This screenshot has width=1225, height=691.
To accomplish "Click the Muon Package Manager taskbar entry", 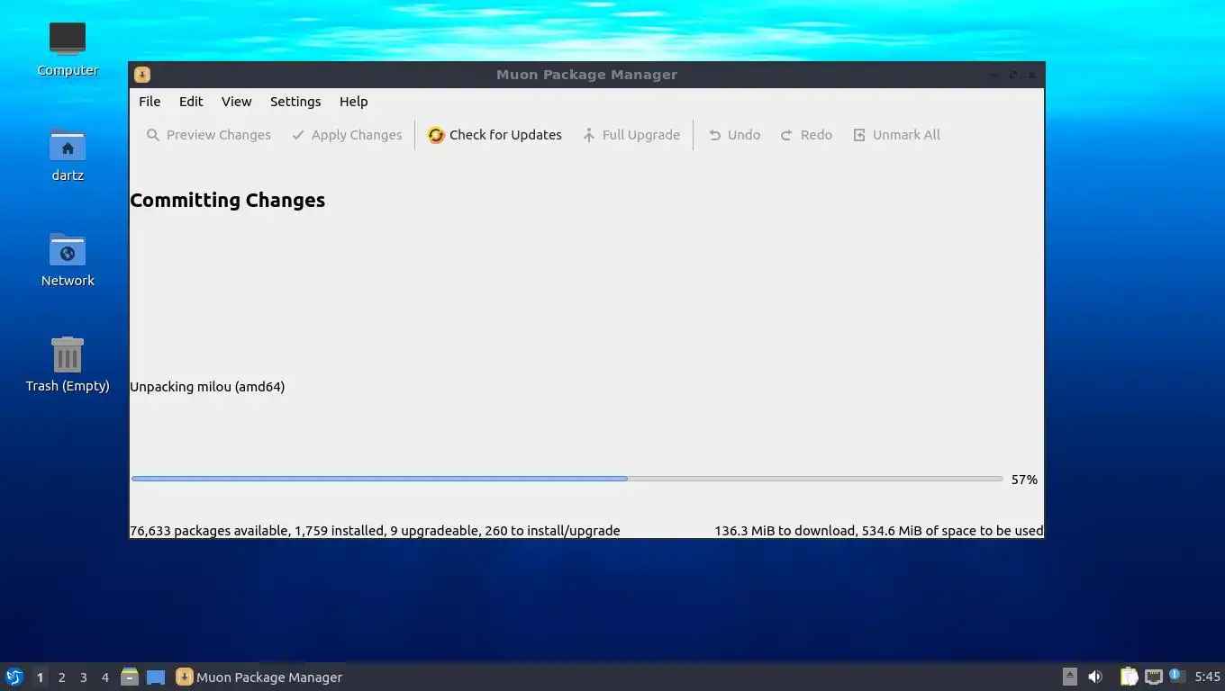I will 259,677.
